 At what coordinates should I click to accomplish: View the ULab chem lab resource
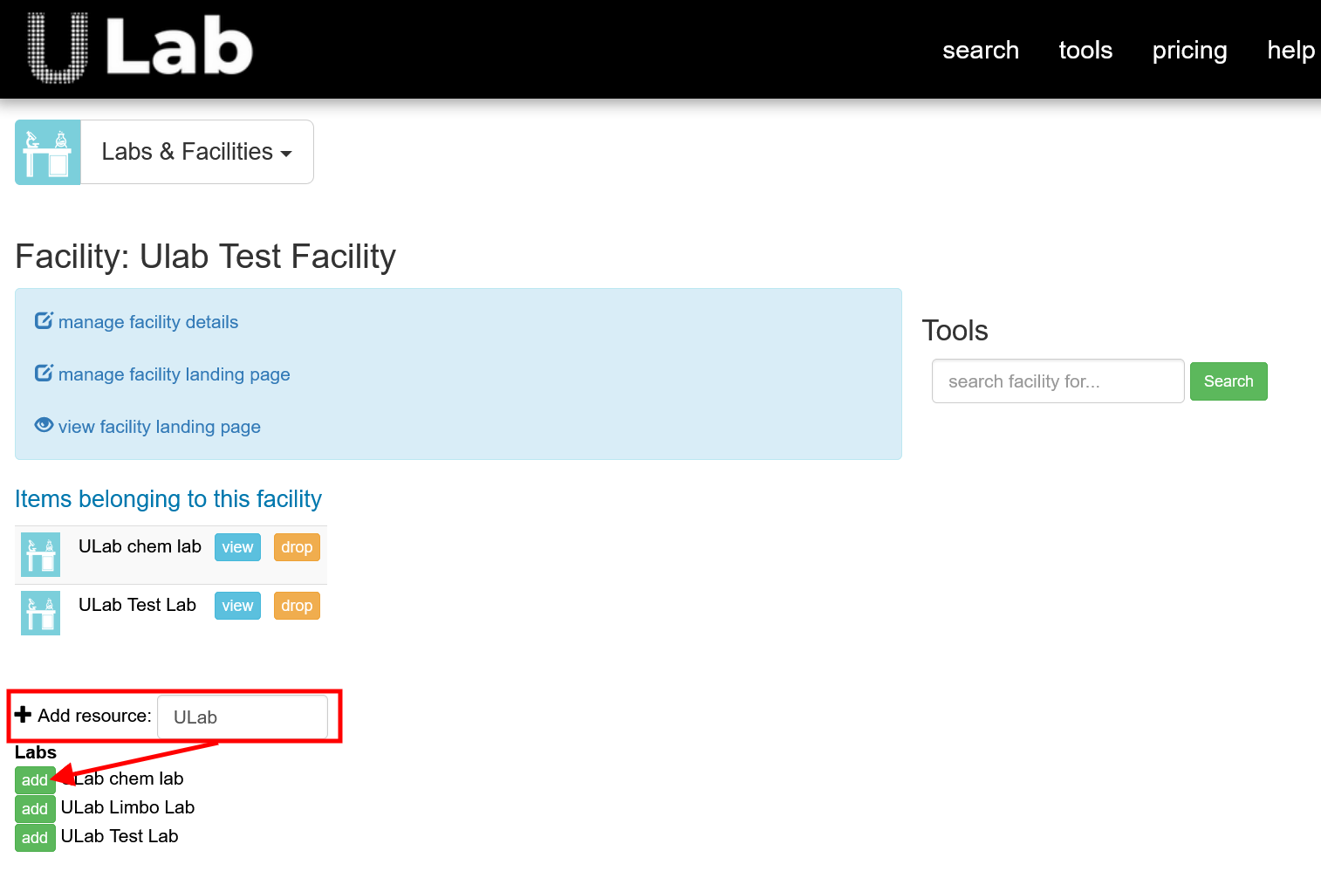(236, 547)
